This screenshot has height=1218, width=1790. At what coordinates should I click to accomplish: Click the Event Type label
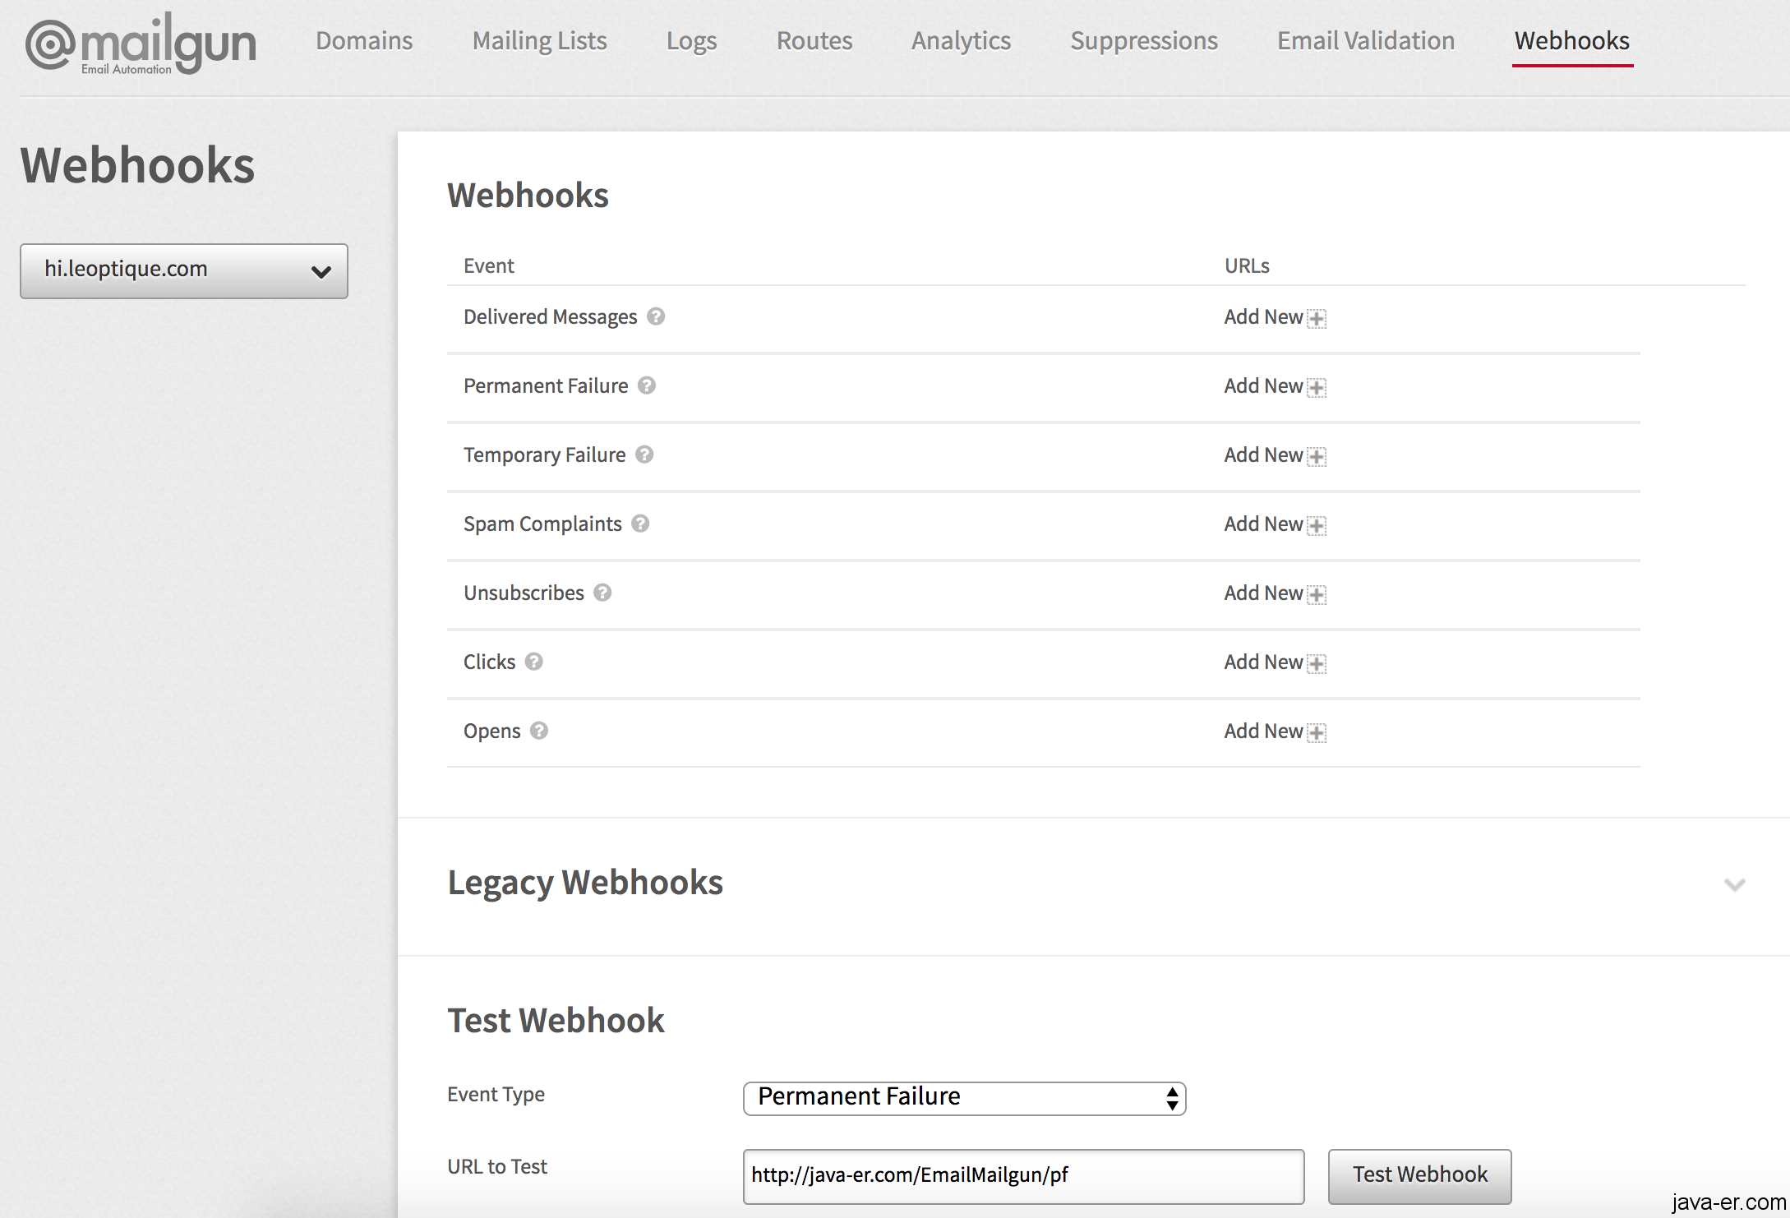(x=496, y=1095)
